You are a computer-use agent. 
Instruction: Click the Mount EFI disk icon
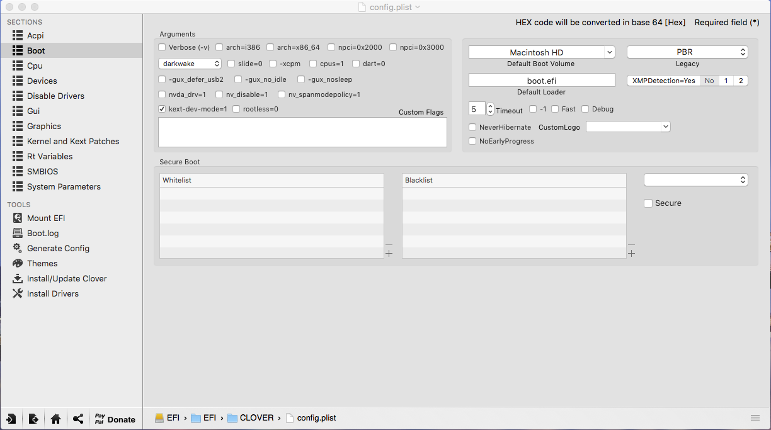(18, 218)
